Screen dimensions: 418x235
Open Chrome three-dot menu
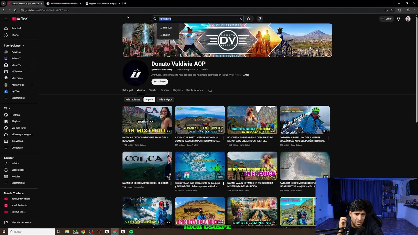point(414,10)
